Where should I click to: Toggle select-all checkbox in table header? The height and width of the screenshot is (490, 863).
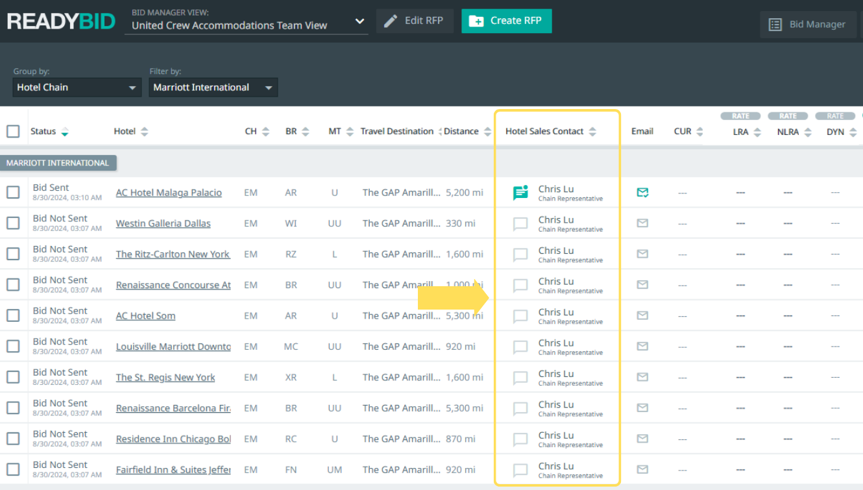pos(13,132)
